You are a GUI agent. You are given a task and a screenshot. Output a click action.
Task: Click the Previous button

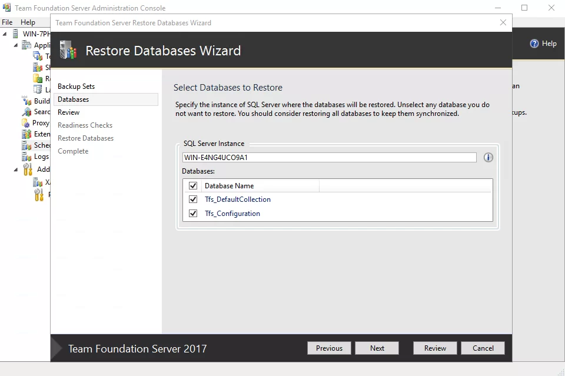coord(329,348)
